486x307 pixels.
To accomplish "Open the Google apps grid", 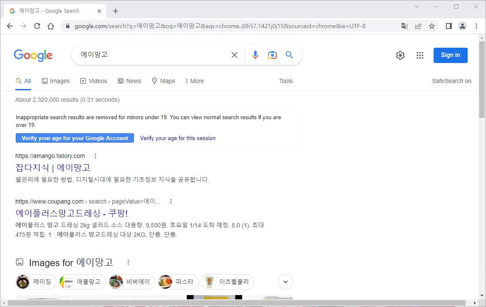I will click(419, 55).
